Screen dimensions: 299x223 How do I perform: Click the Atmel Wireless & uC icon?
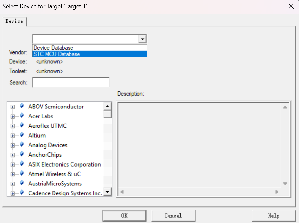(x=22, y=173)
